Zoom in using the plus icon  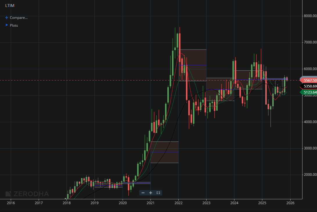click(x=151, y=193)
